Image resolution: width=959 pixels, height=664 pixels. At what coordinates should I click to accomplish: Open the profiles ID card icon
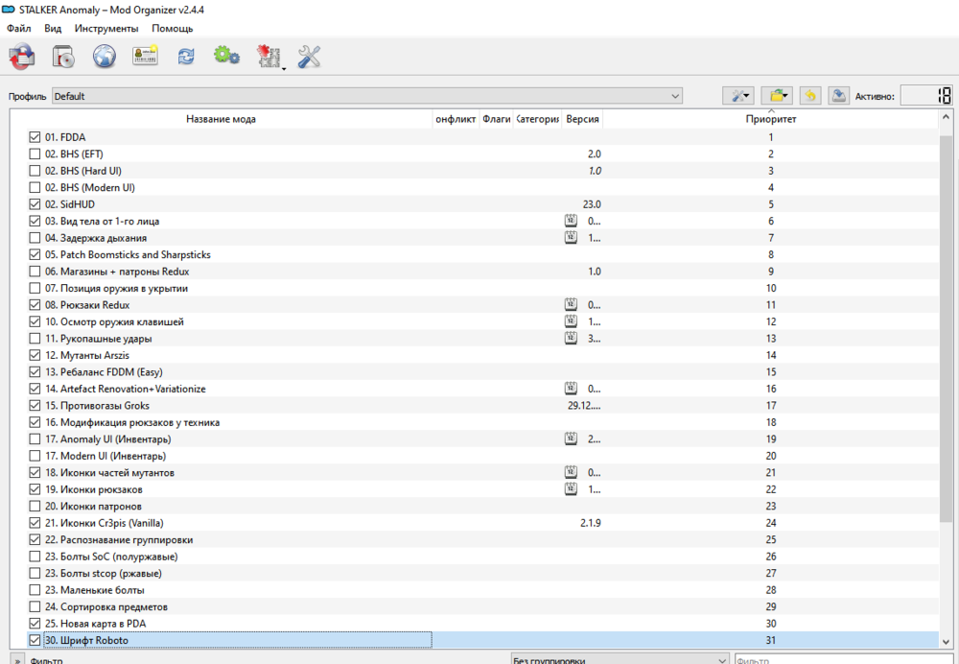click(145, 57)
